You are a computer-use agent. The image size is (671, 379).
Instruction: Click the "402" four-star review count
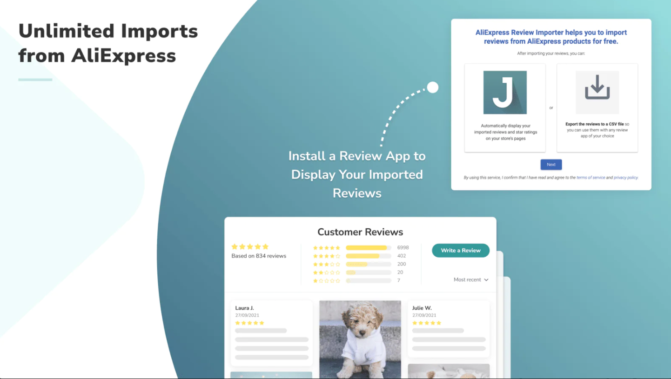pos(402,256)
